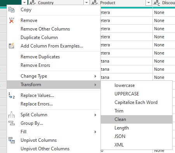Choose Copy from the context menu

pyautogui.click(x=54, y=10)
